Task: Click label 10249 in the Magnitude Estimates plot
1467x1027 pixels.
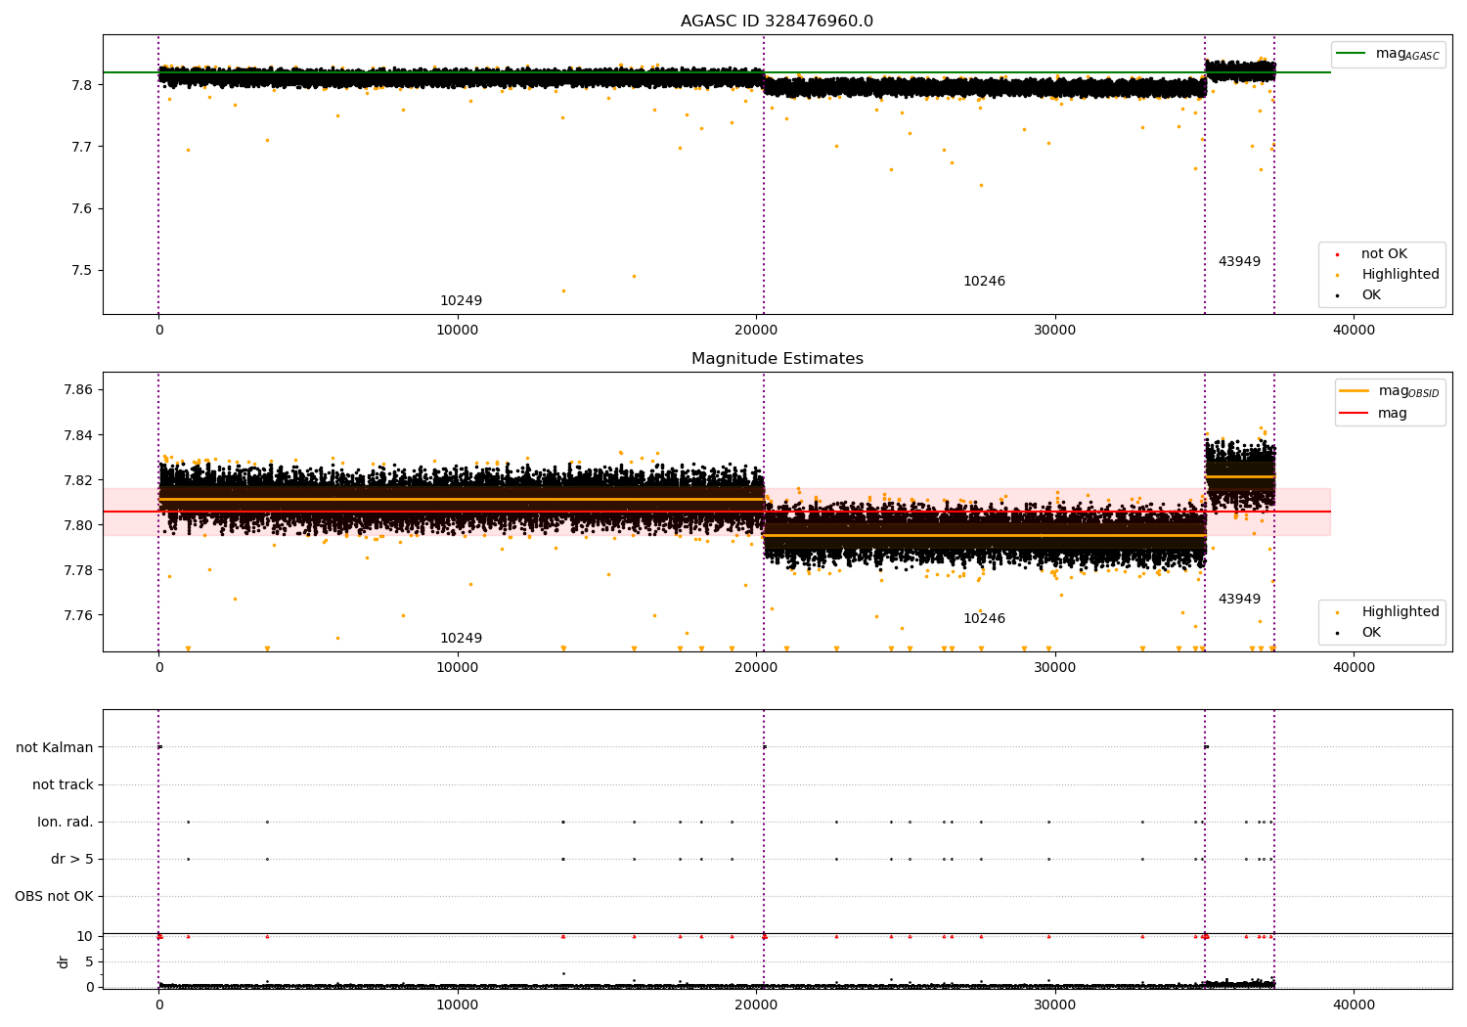Action: [x=461, y=639]
